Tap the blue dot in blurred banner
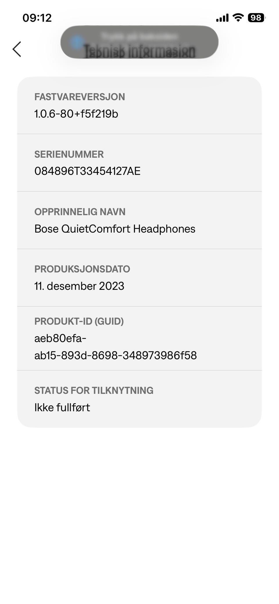The width and height of the screenshot is (279, 604). coord(77,42)
